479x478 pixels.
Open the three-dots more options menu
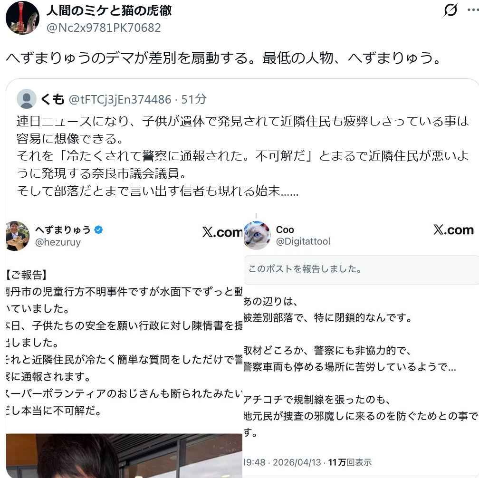pos(473,10)
